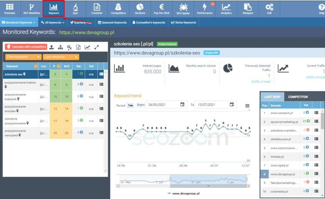The width and height of the screenshot is (325, 199).
Task: Expand the Monitored Keywords menu
Action: click(x=18, y=23)
